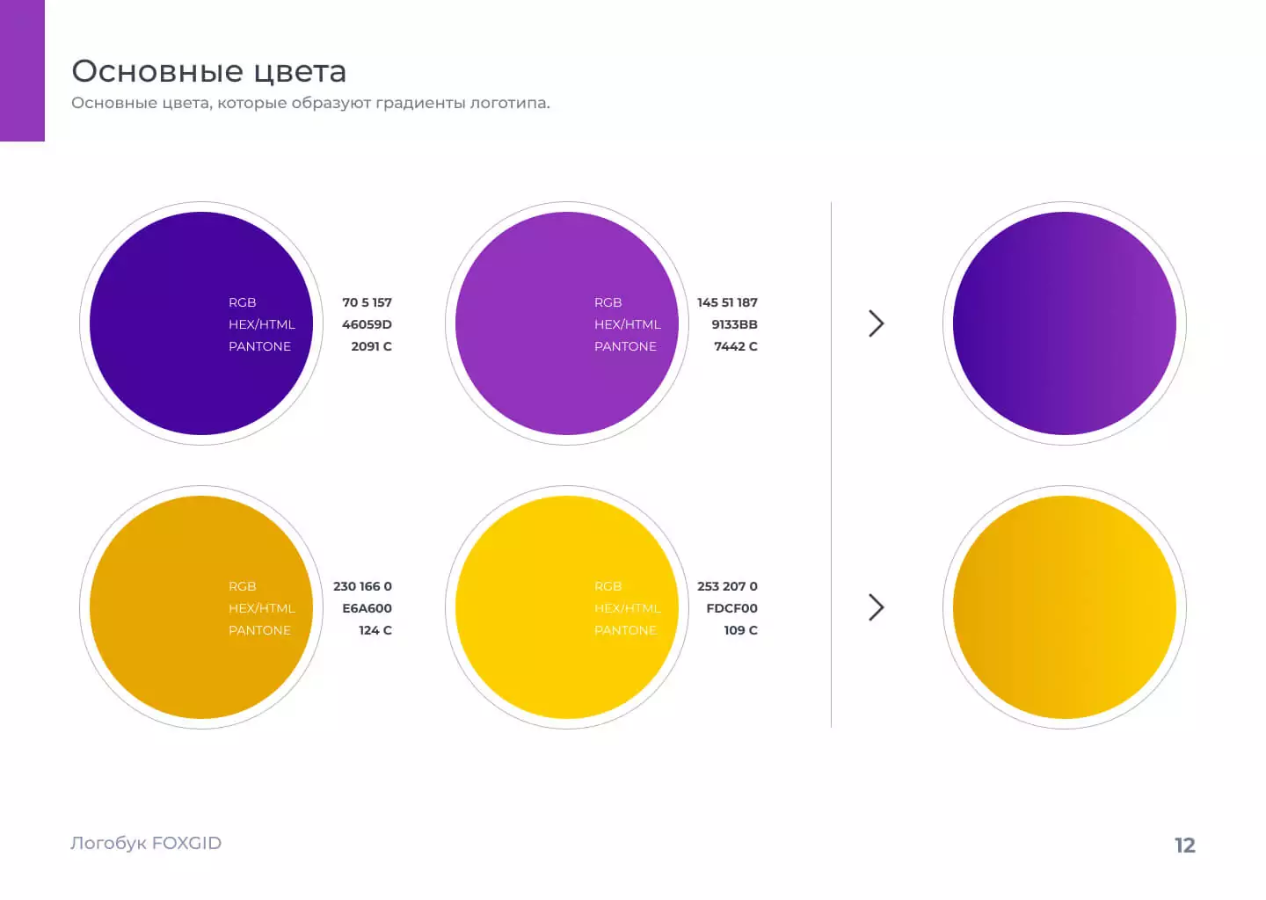The image size is (1266, 900).
Task: Click the subtitle about logo gradients
Action: (310, 103)
